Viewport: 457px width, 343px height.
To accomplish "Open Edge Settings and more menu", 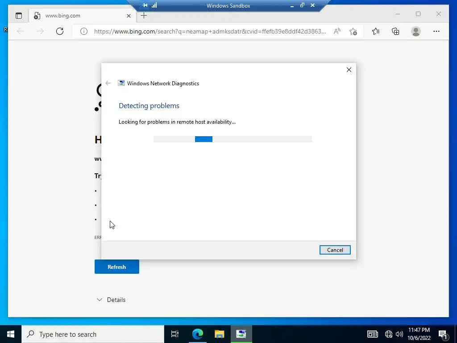I will [x=436, y=31].
